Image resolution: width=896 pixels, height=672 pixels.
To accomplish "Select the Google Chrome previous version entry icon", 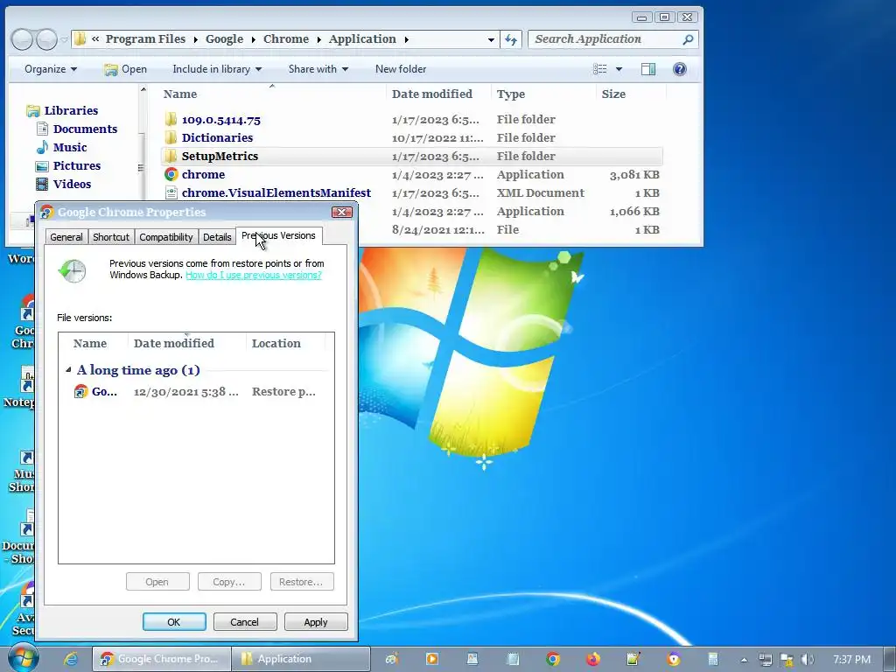I will coord(80,391).
